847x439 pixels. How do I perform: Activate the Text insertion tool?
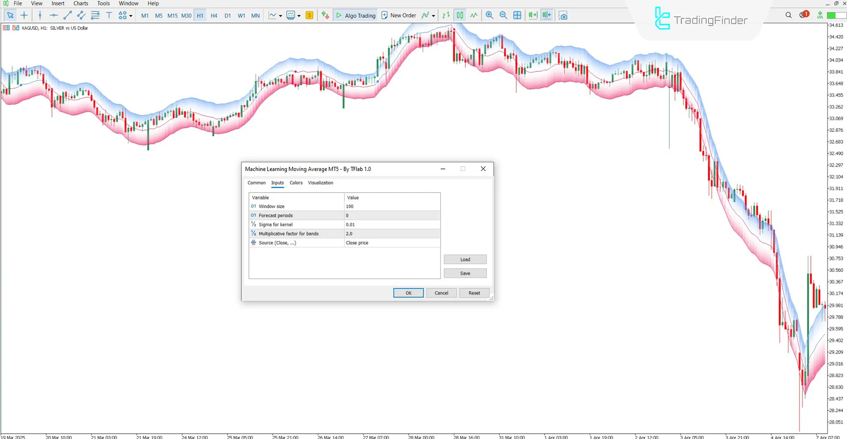(109, 15)
